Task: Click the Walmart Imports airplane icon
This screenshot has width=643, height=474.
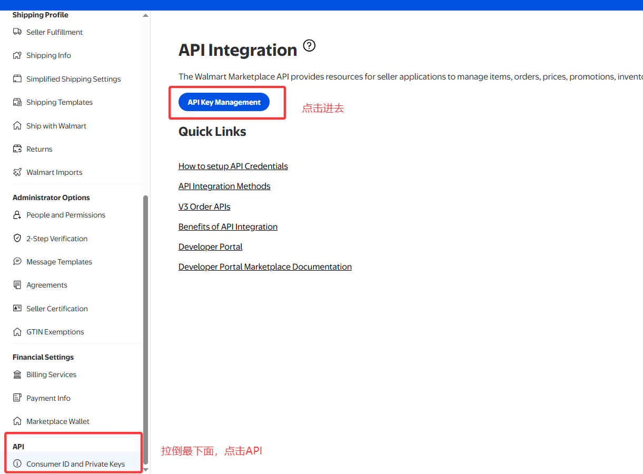Action: [x=17, y=172]
